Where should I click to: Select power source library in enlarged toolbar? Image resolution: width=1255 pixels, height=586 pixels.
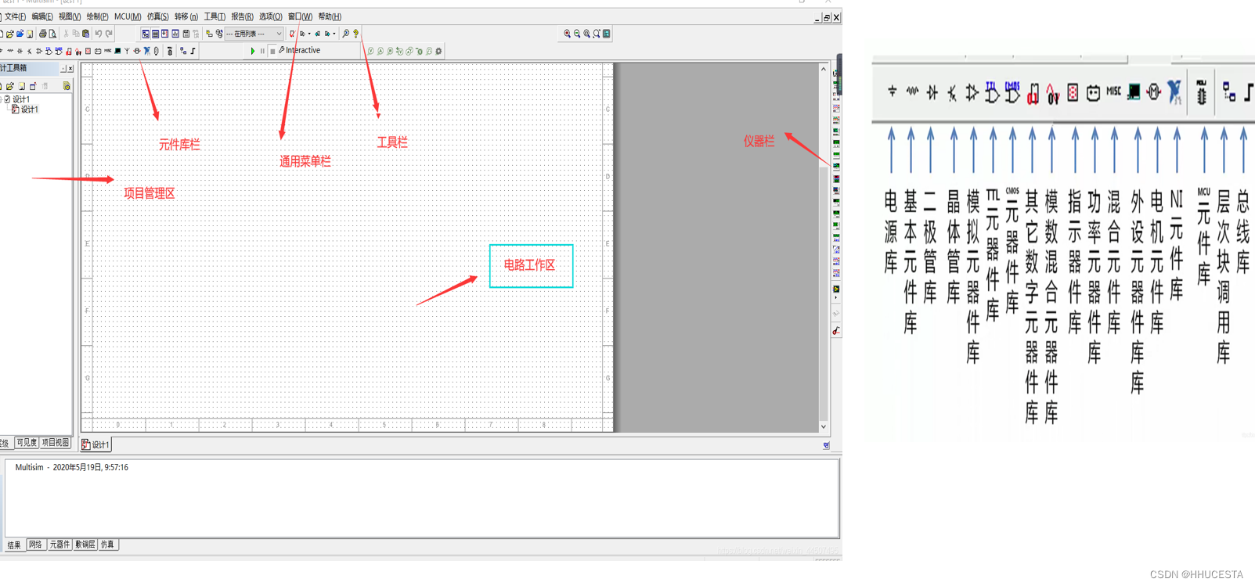892,92
